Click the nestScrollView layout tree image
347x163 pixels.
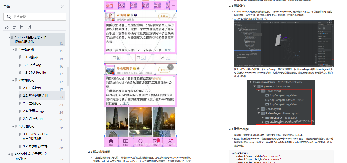coord(282,102)
